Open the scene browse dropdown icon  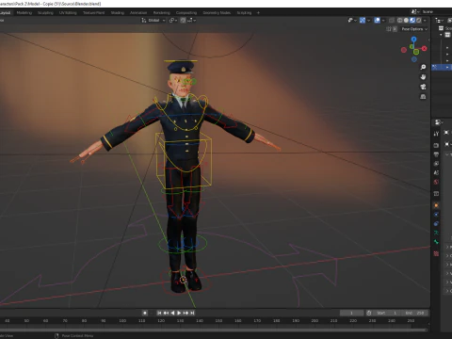point(415,11)
